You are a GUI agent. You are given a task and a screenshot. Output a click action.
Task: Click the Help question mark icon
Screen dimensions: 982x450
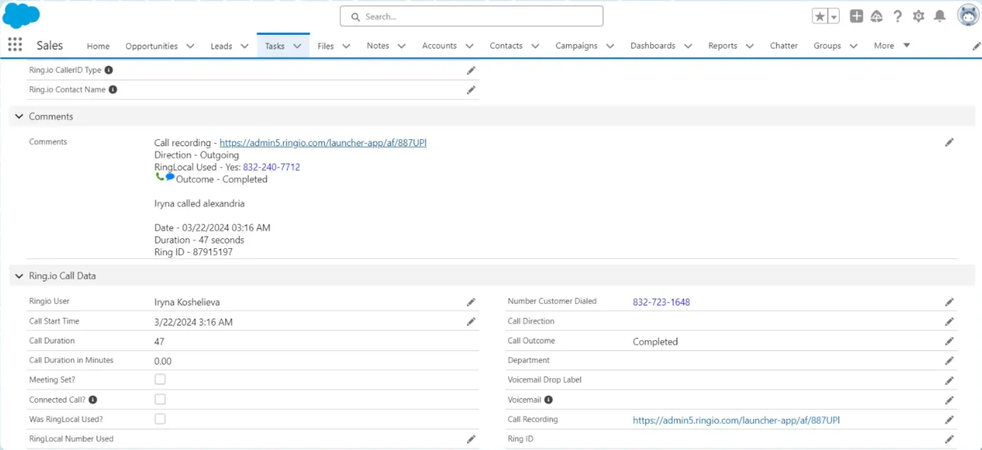coord(898,16)
